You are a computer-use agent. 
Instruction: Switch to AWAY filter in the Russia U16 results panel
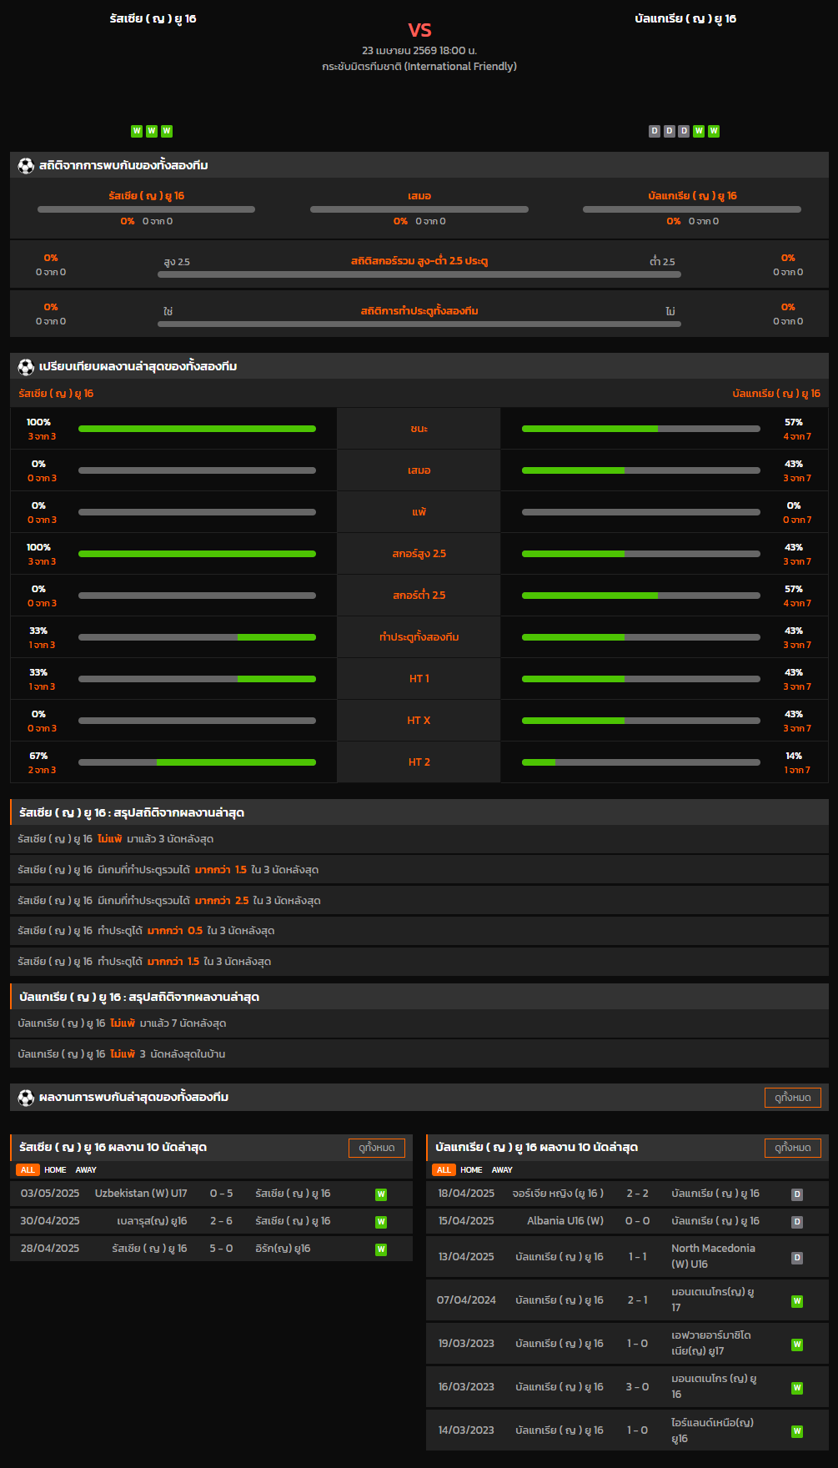click(86, 1170)
